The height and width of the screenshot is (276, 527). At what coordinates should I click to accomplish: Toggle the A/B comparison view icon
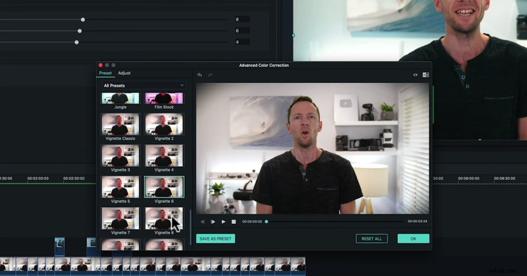[425, 75]
